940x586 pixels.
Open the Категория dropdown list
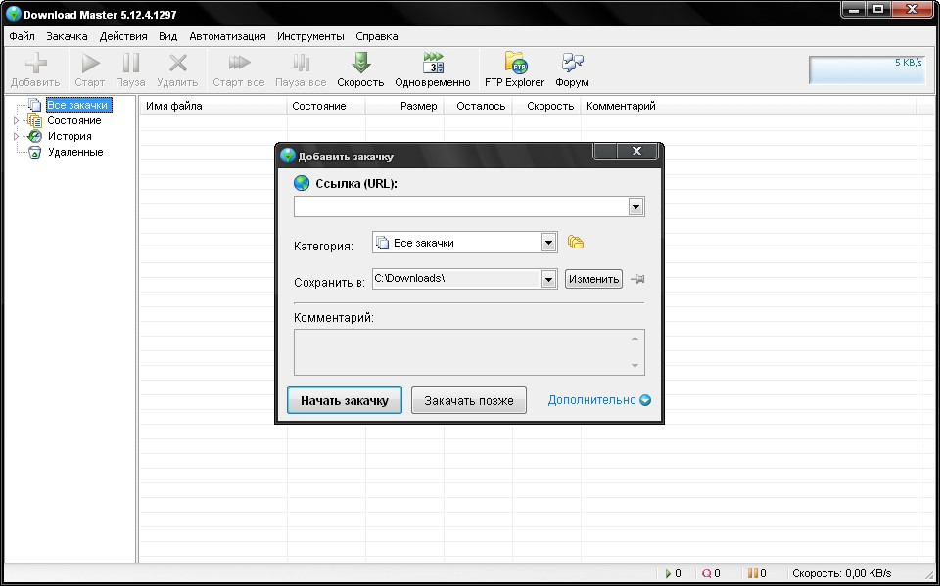[548, 243]
